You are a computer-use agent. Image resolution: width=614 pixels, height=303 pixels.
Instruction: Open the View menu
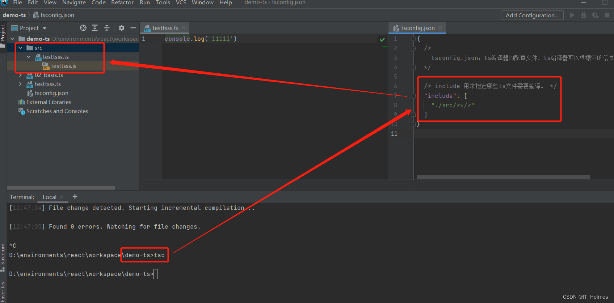click(x=50, y=3)
